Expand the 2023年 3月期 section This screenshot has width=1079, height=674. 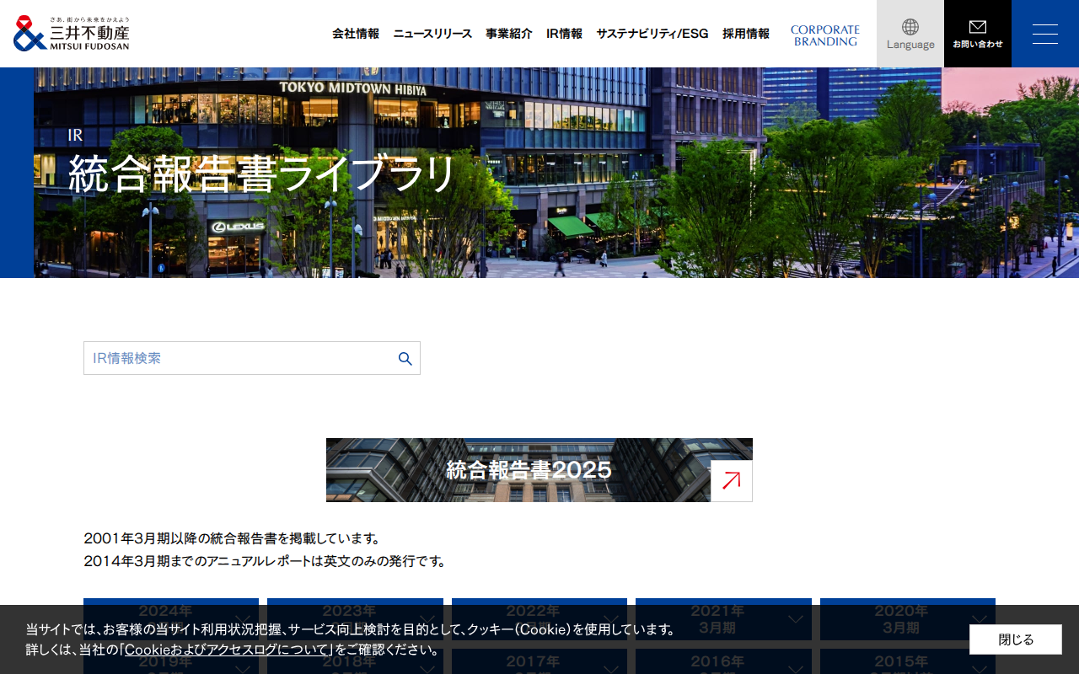tap(355, 619)
